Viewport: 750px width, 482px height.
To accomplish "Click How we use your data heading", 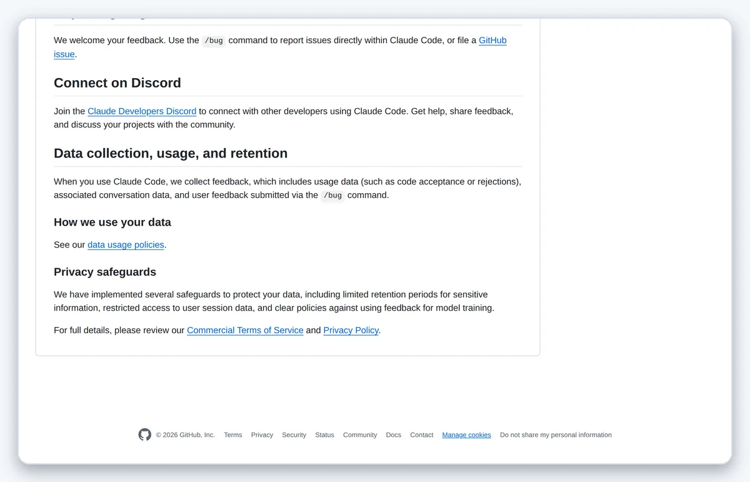I will click(x=112, y=223).
